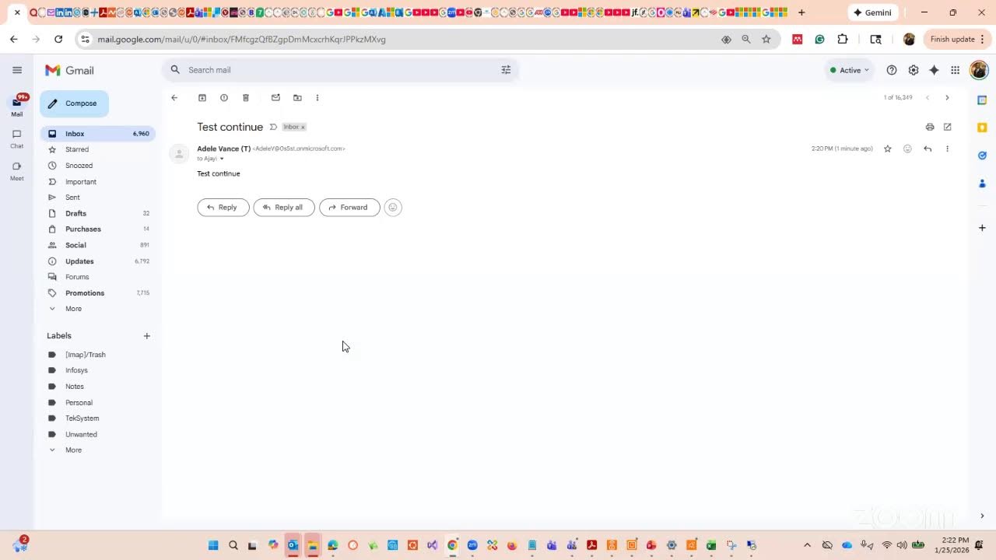The height and width of the screenshot is (560, 996).
Task: Mark email as unread
Action: pos(275,98)
